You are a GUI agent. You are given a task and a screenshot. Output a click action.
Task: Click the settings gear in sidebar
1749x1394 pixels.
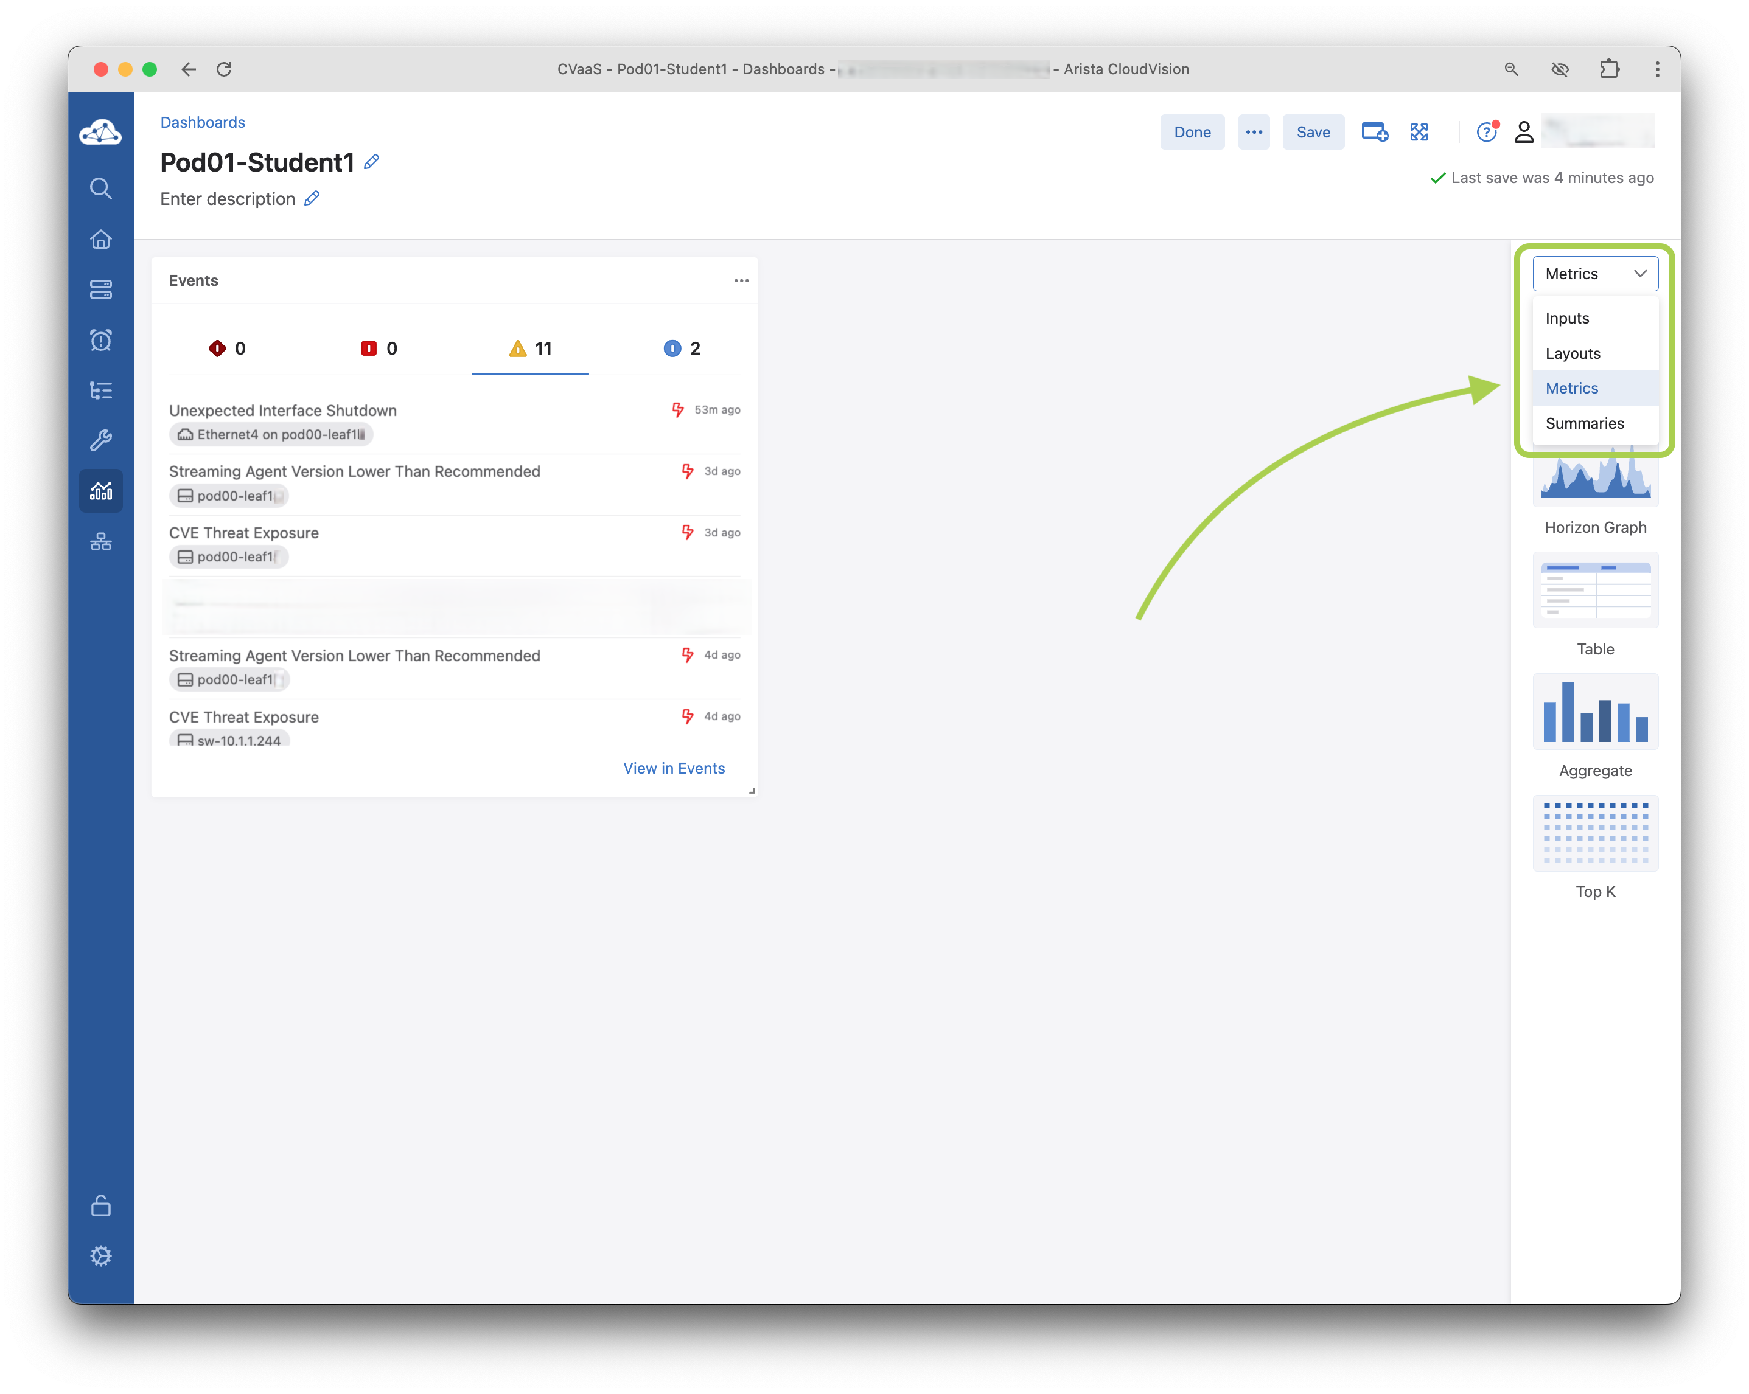[100, 1256]
